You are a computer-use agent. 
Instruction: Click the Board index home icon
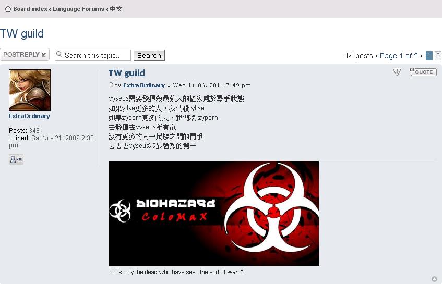click(x=8, y=9)
